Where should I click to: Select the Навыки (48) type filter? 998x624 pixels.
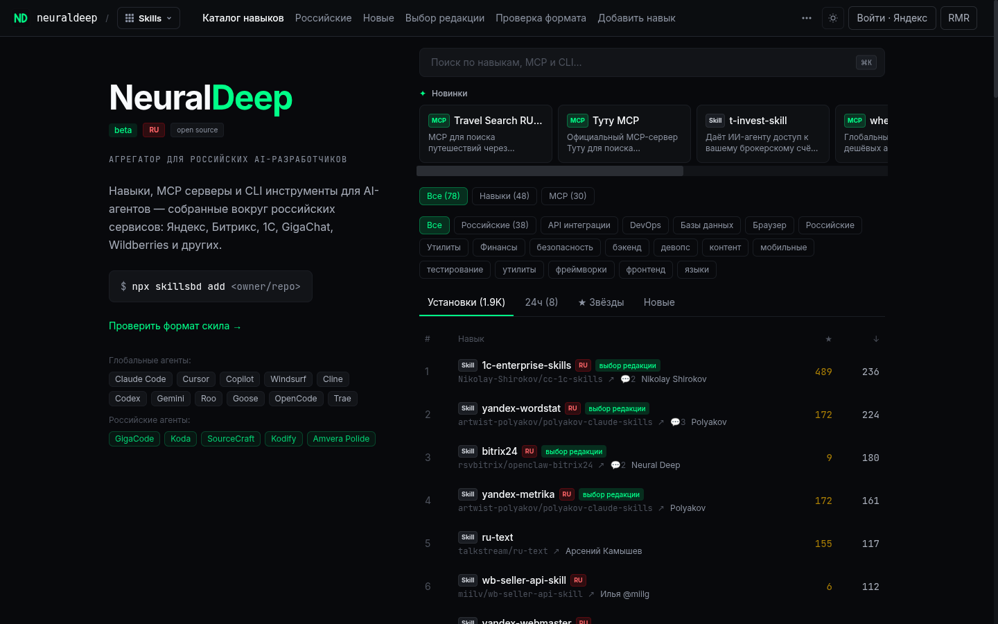coord(505,196)
